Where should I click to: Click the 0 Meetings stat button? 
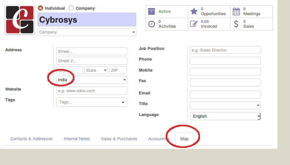tap(251, 11)
